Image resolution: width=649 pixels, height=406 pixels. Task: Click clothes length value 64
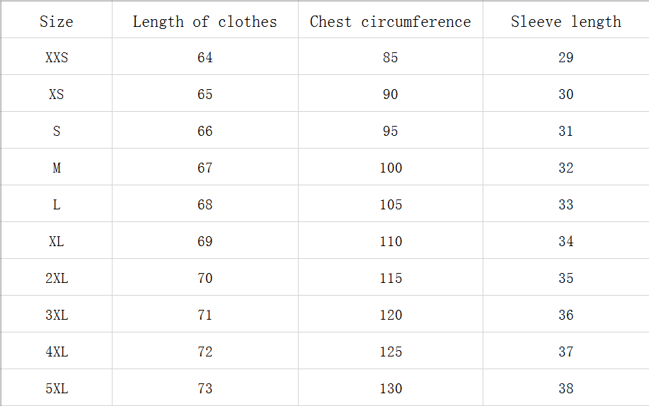(x=205, y=58)
